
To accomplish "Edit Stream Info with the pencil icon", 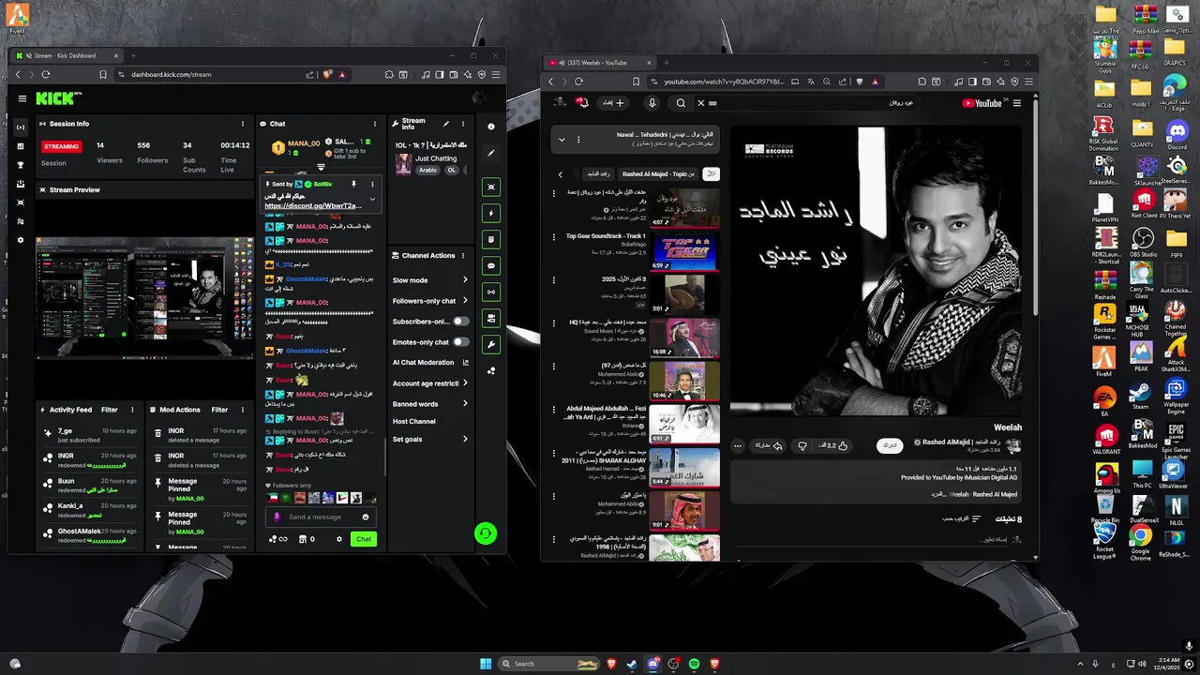I will coord(446,124).
